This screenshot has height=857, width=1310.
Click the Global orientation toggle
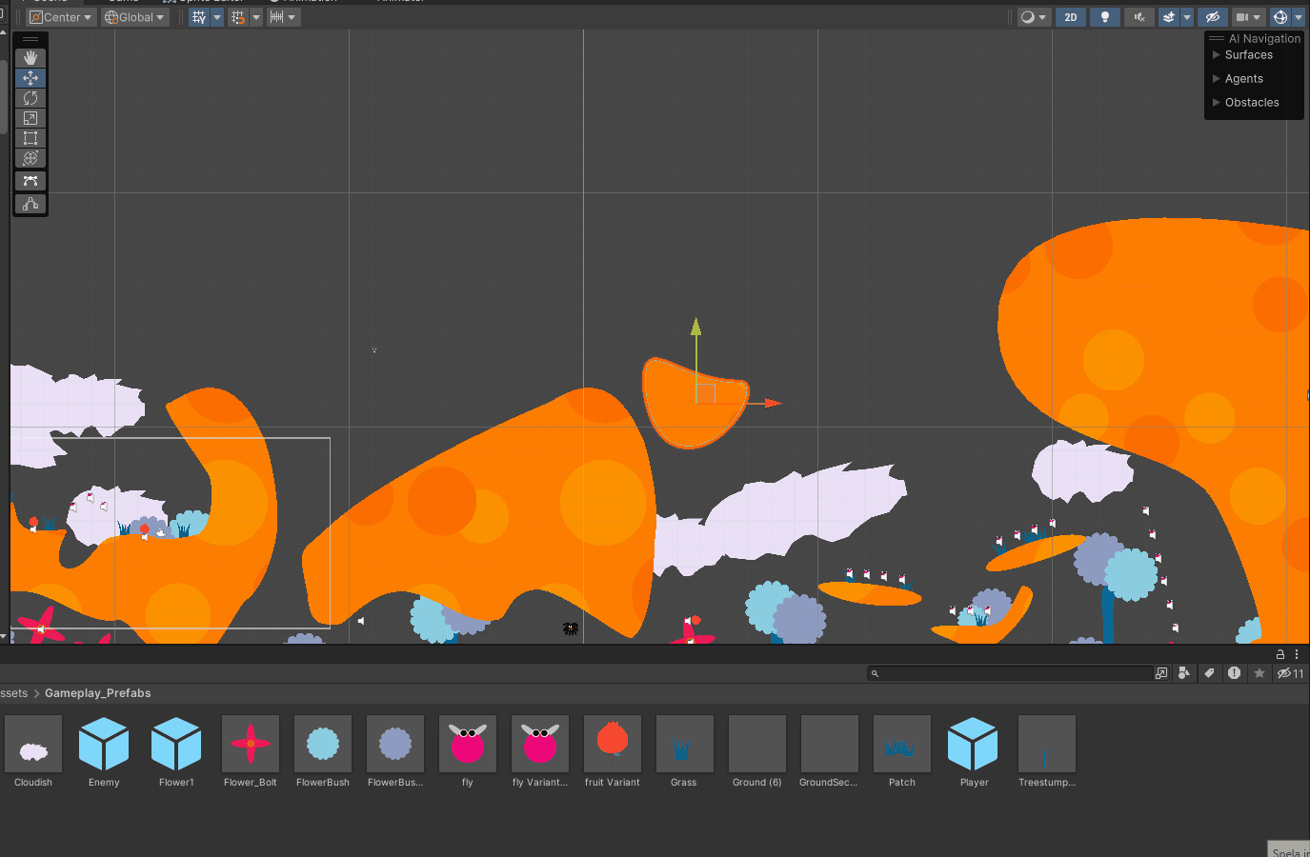click(x=133, y=16)
